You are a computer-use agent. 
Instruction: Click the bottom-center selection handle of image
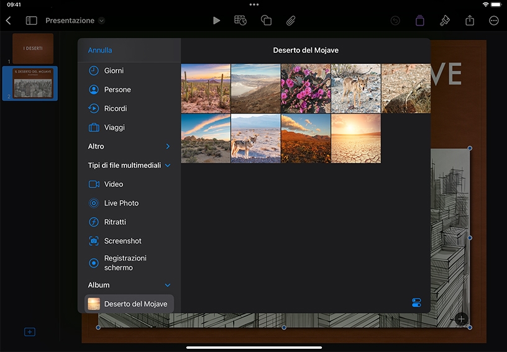pos(284,327)
